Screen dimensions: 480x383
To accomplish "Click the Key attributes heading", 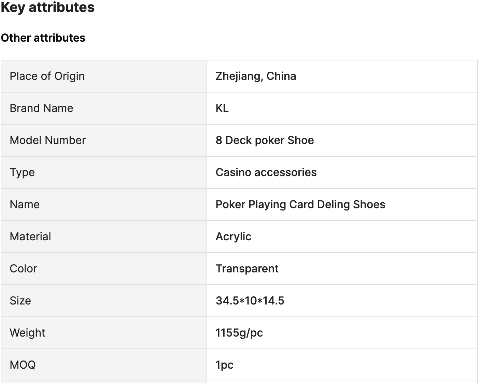I will (x=48, y=7).
